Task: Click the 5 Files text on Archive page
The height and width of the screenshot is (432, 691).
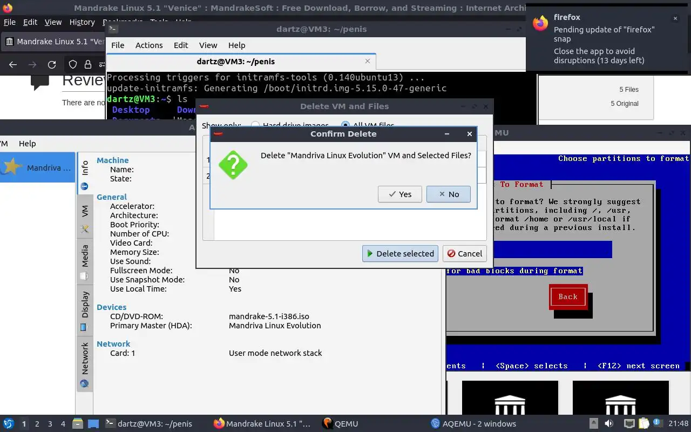Action: 629,90
